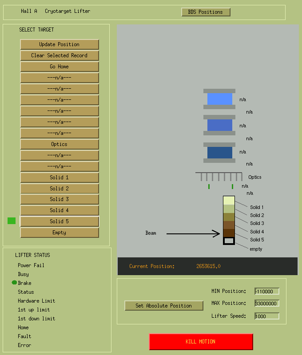Click the Beam label

coord(151,233)
